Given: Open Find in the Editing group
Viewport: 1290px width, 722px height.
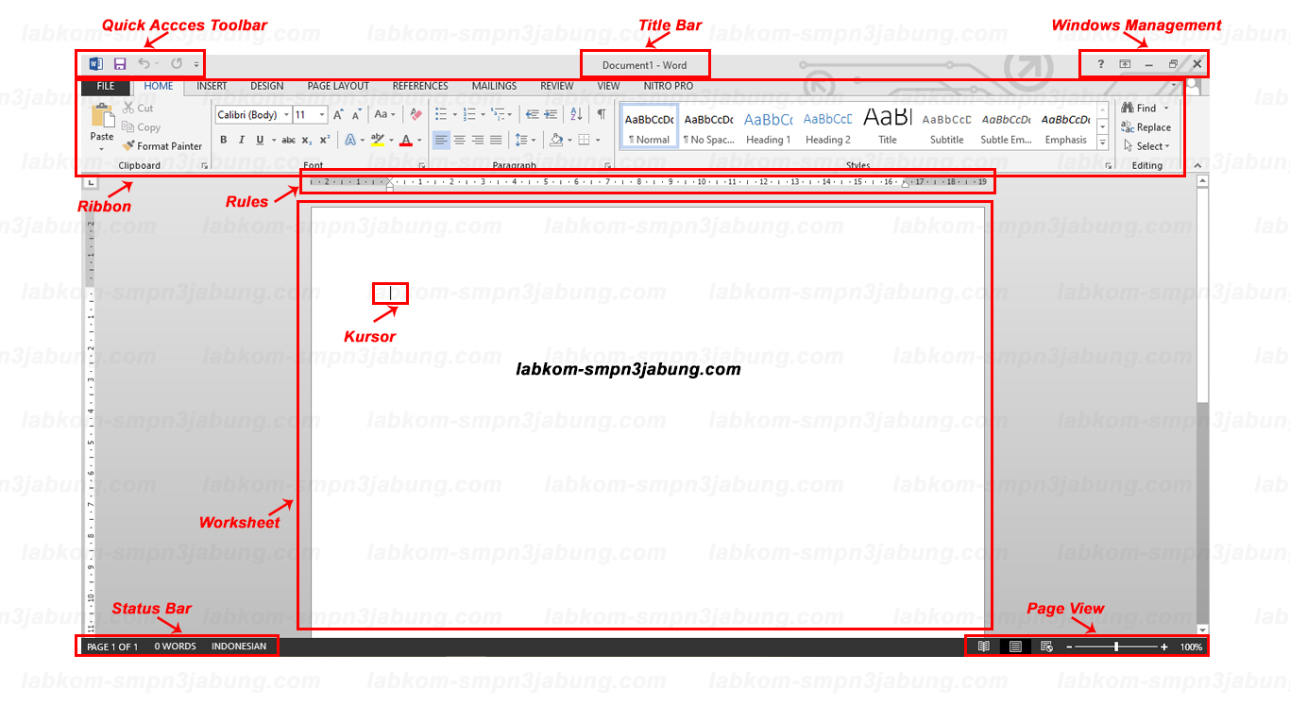Looking at the screenshot, I should (1138, 108).
